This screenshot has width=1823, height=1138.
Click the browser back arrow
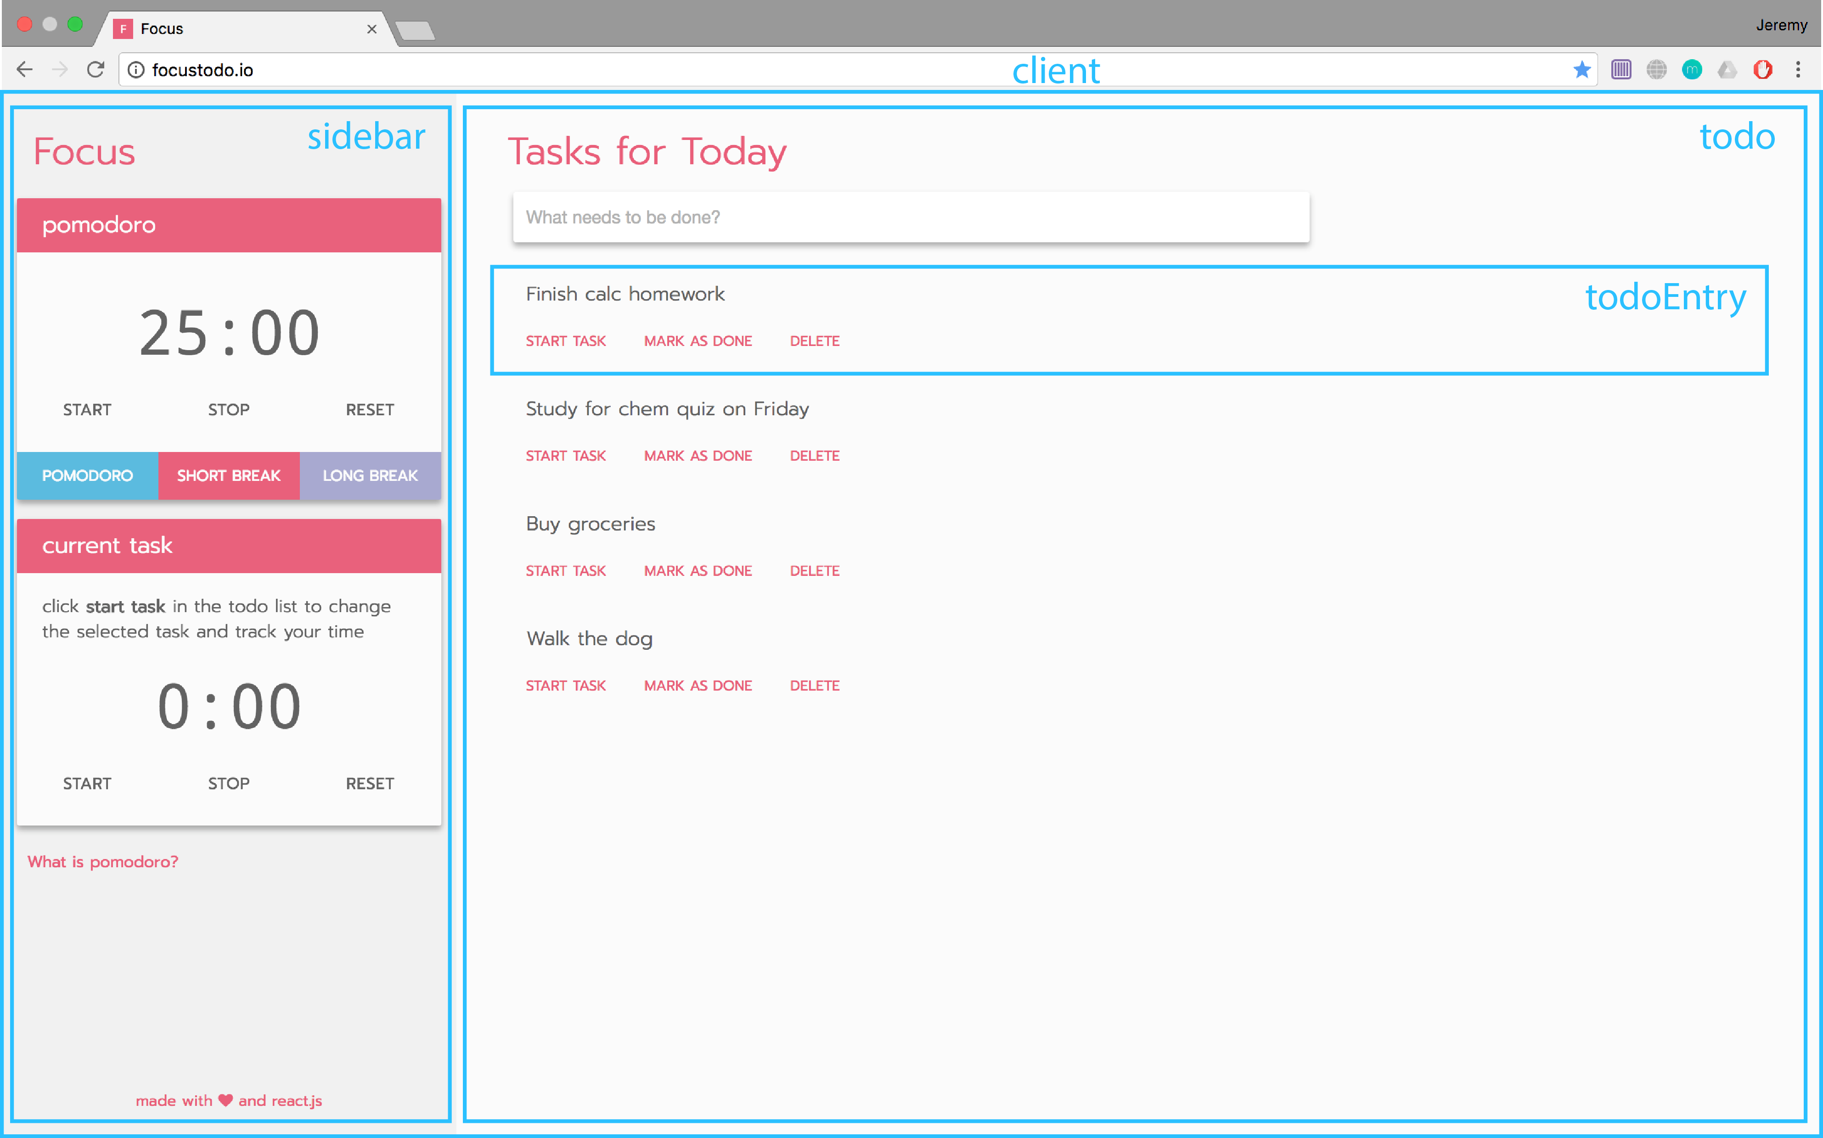point(25,70)
